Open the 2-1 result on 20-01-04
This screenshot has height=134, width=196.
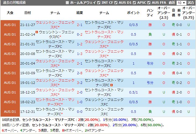[x=80, y=64]
